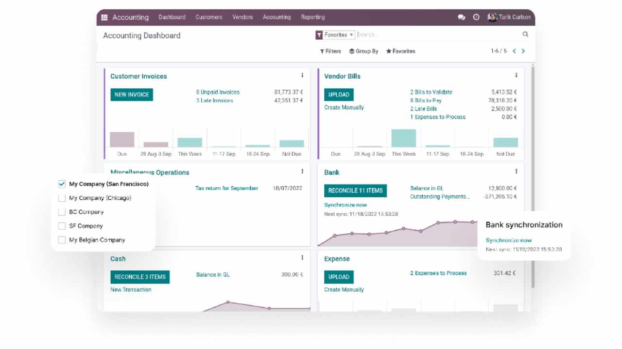Open the apps grid menu icon
This screenshot has width=622, height=349.
tap(104, 17)
